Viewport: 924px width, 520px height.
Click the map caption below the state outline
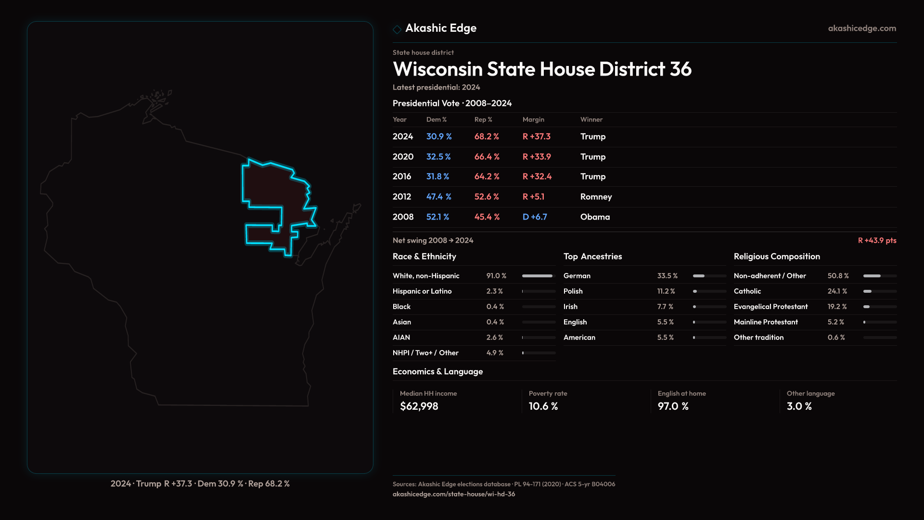tap(200, 483)
